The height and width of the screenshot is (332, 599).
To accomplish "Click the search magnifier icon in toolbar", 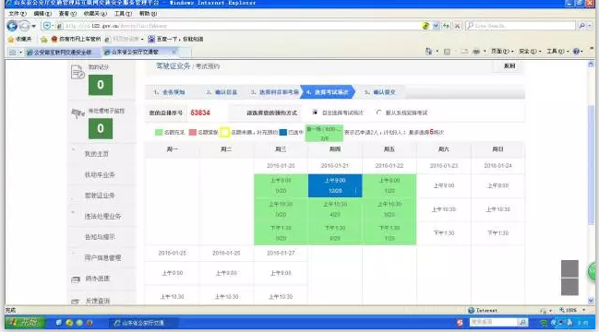I will 581,26.
